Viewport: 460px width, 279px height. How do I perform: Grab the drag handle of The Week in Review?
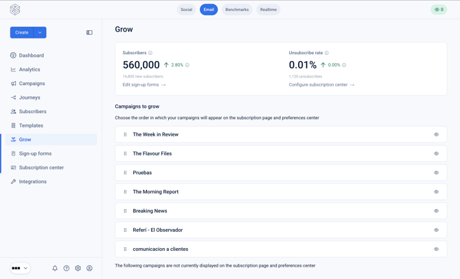[125, 134]
